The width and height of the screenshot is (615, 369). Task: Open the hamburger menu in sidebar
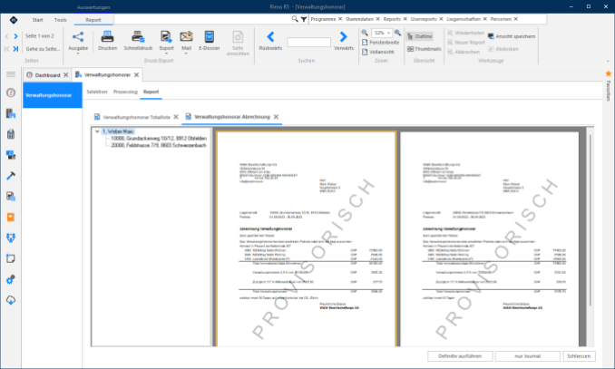[11, 74]
